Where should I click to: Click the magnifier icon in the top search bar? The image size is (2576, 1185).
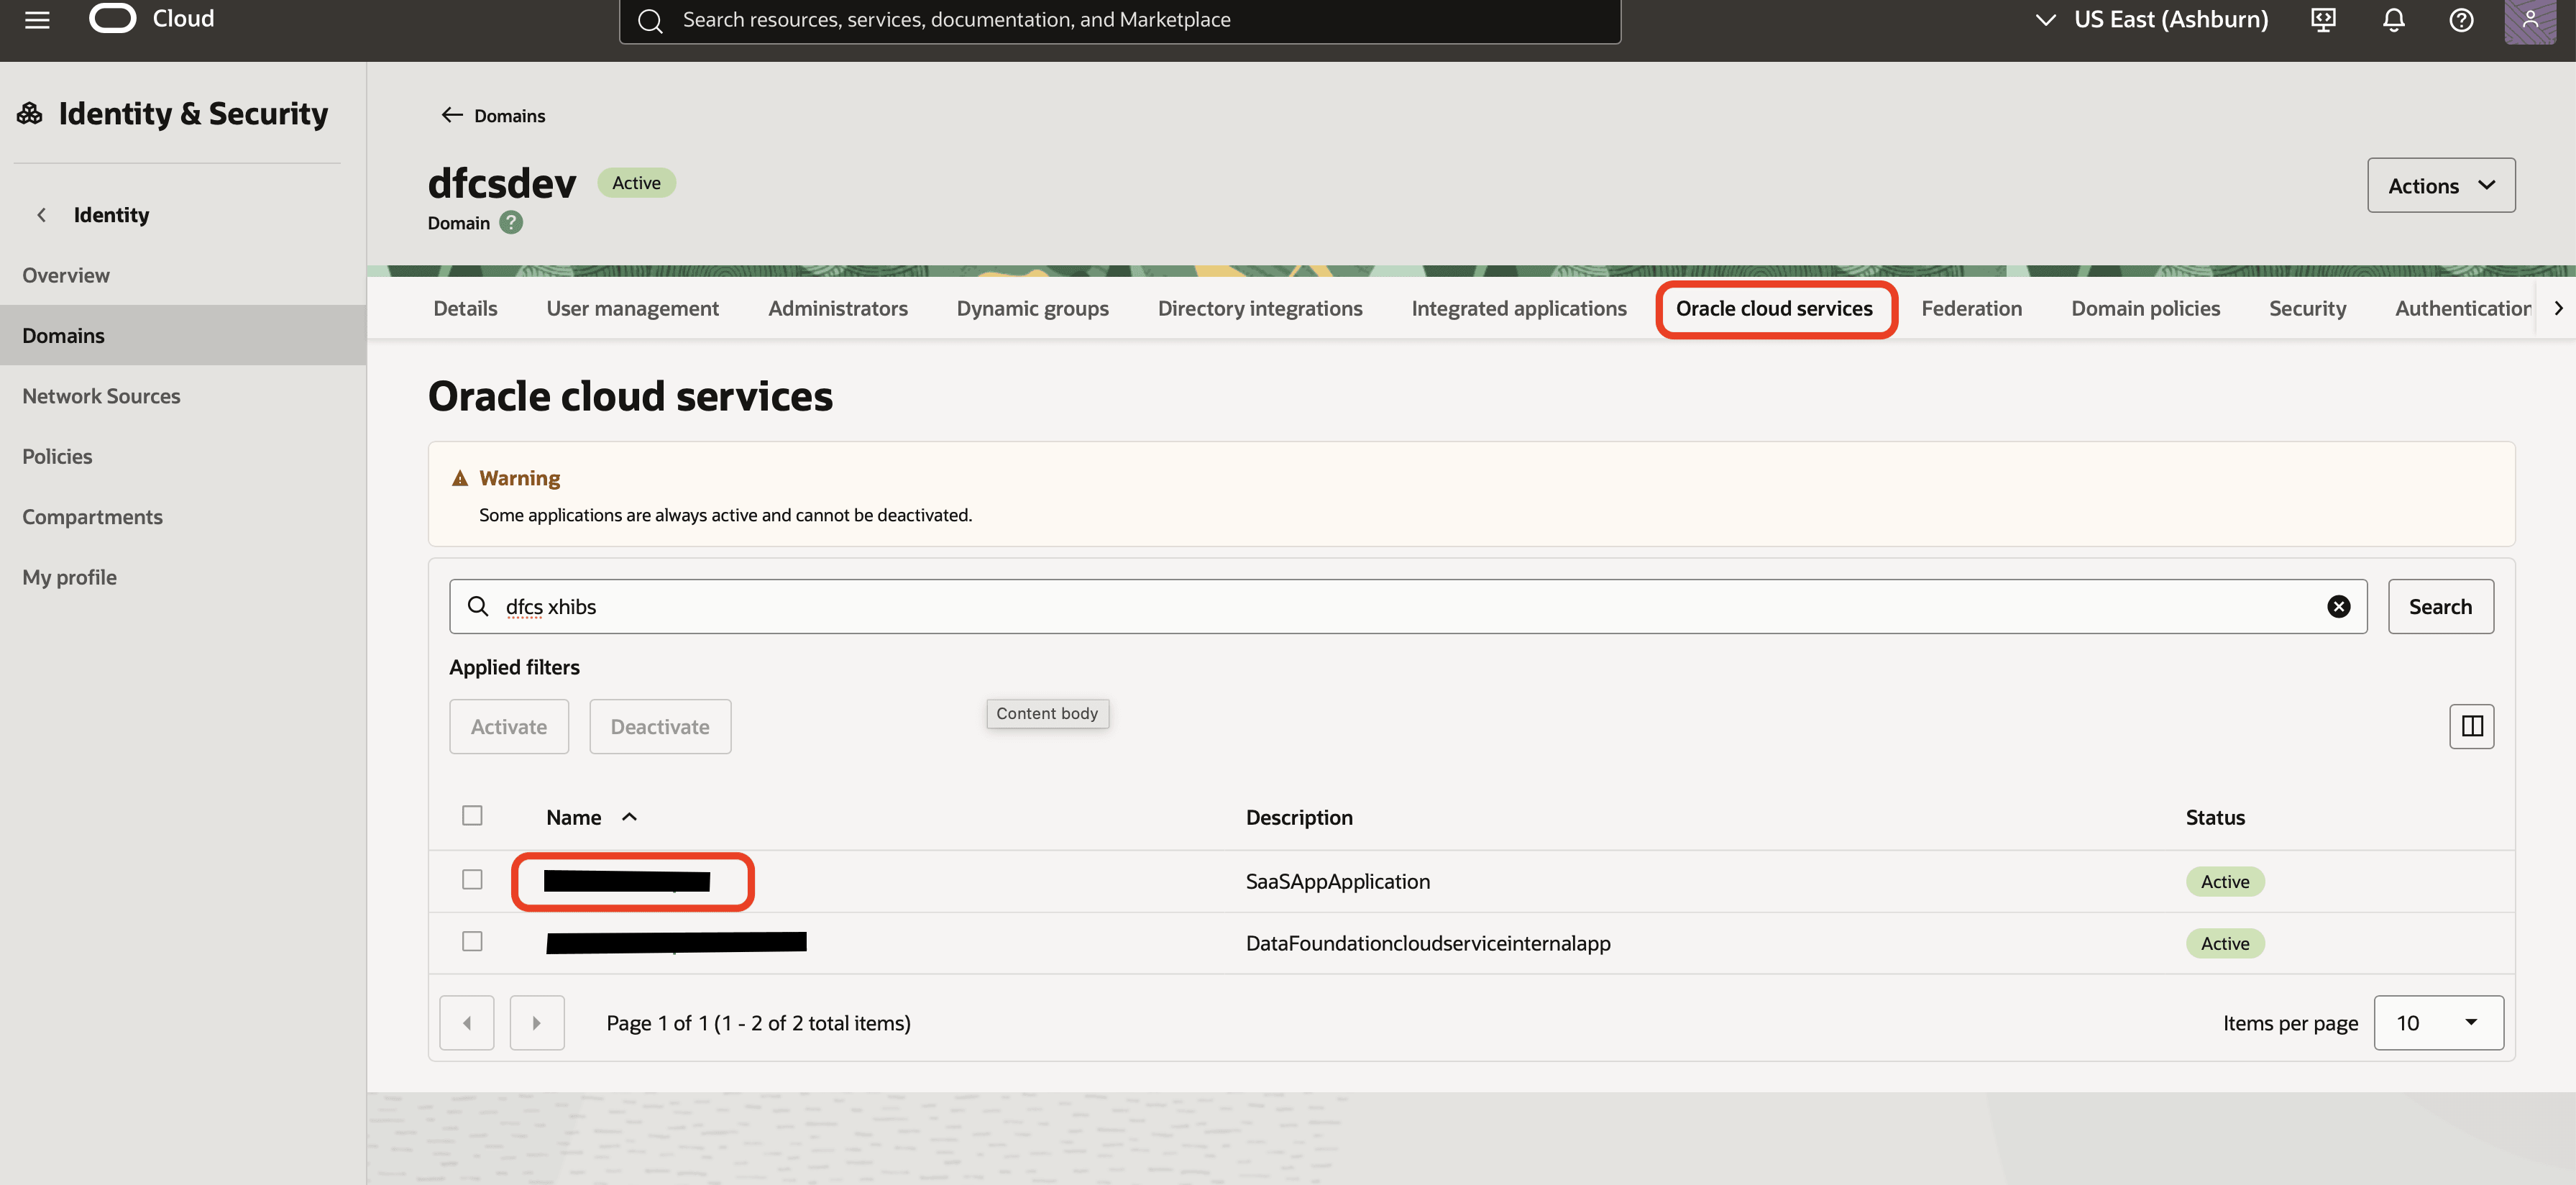click(x=650, y=20)
